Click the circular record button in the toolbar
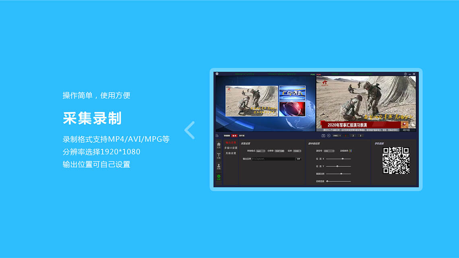Screen dimensions: 459x258 coord(329,135)
